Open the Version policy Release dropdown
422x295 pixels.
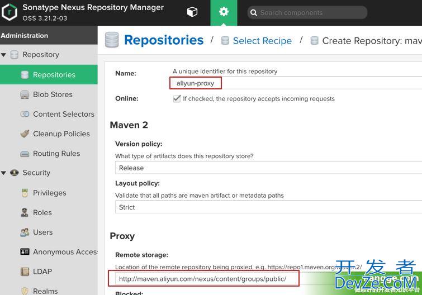click(269, 168)
